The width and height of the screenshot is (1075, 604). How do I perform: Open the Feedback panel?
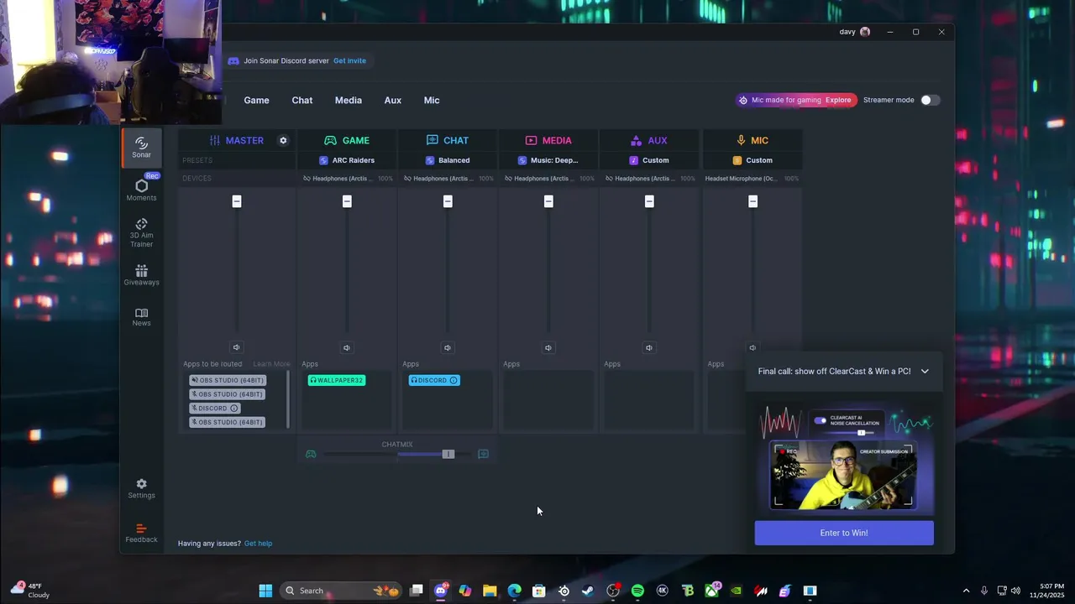141,534
